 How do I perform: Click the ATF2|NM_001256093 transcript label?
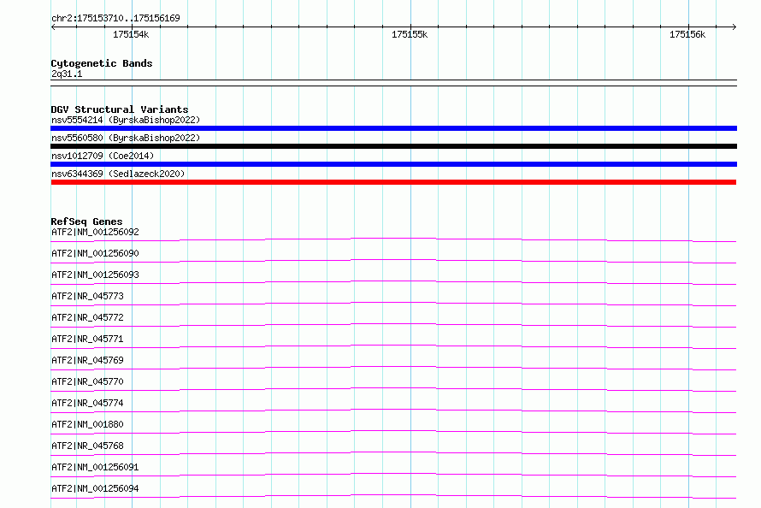pyautogui.click(x=95, y=275)
